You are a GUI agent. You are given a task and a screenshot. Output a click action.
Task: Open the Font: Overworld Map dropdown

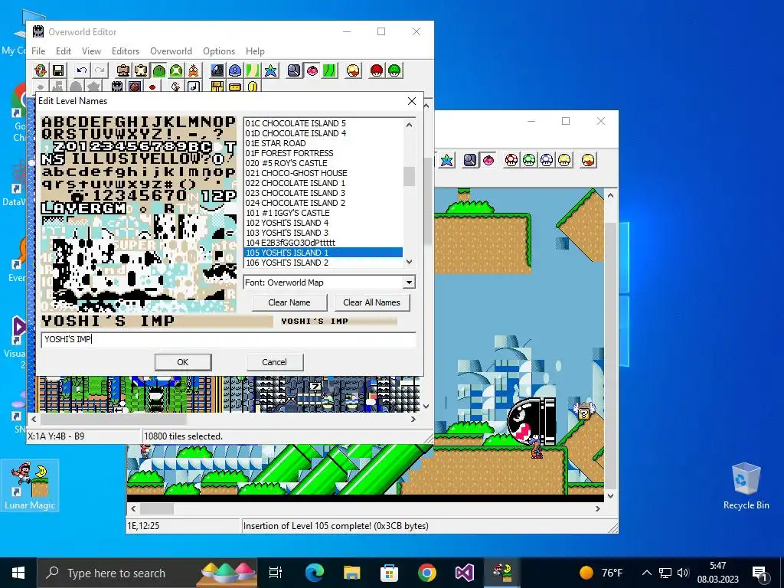pyautogui.click(x=409, y=283)
